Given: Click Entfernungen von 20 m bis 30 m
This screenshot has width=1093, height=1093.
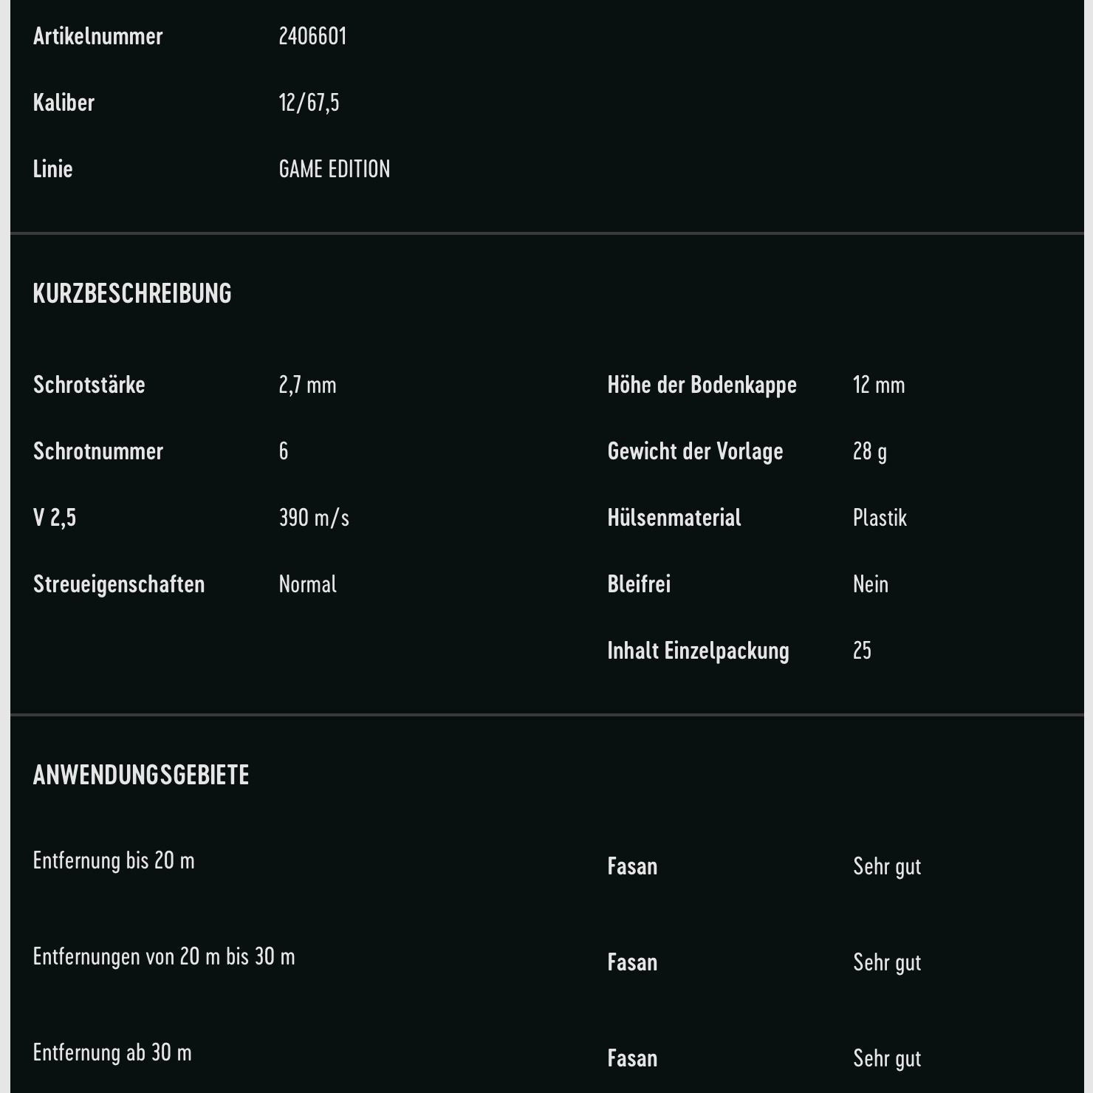Looking at the screenshot, I should point(164,956).
